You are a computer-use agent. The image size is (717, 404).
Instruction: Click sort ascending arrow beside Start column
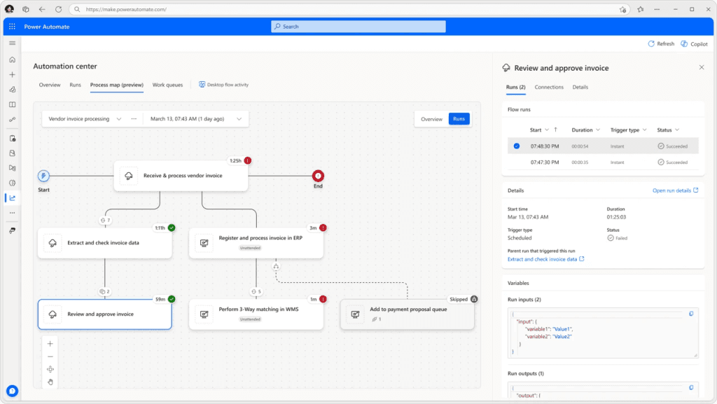[x=555, y=130]
